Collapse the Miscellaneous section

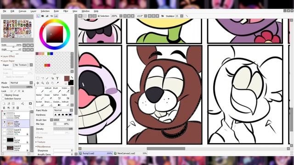coord(43,147)
